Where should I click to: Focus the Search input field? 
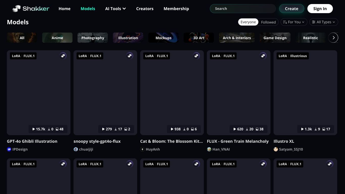(243, 9)
